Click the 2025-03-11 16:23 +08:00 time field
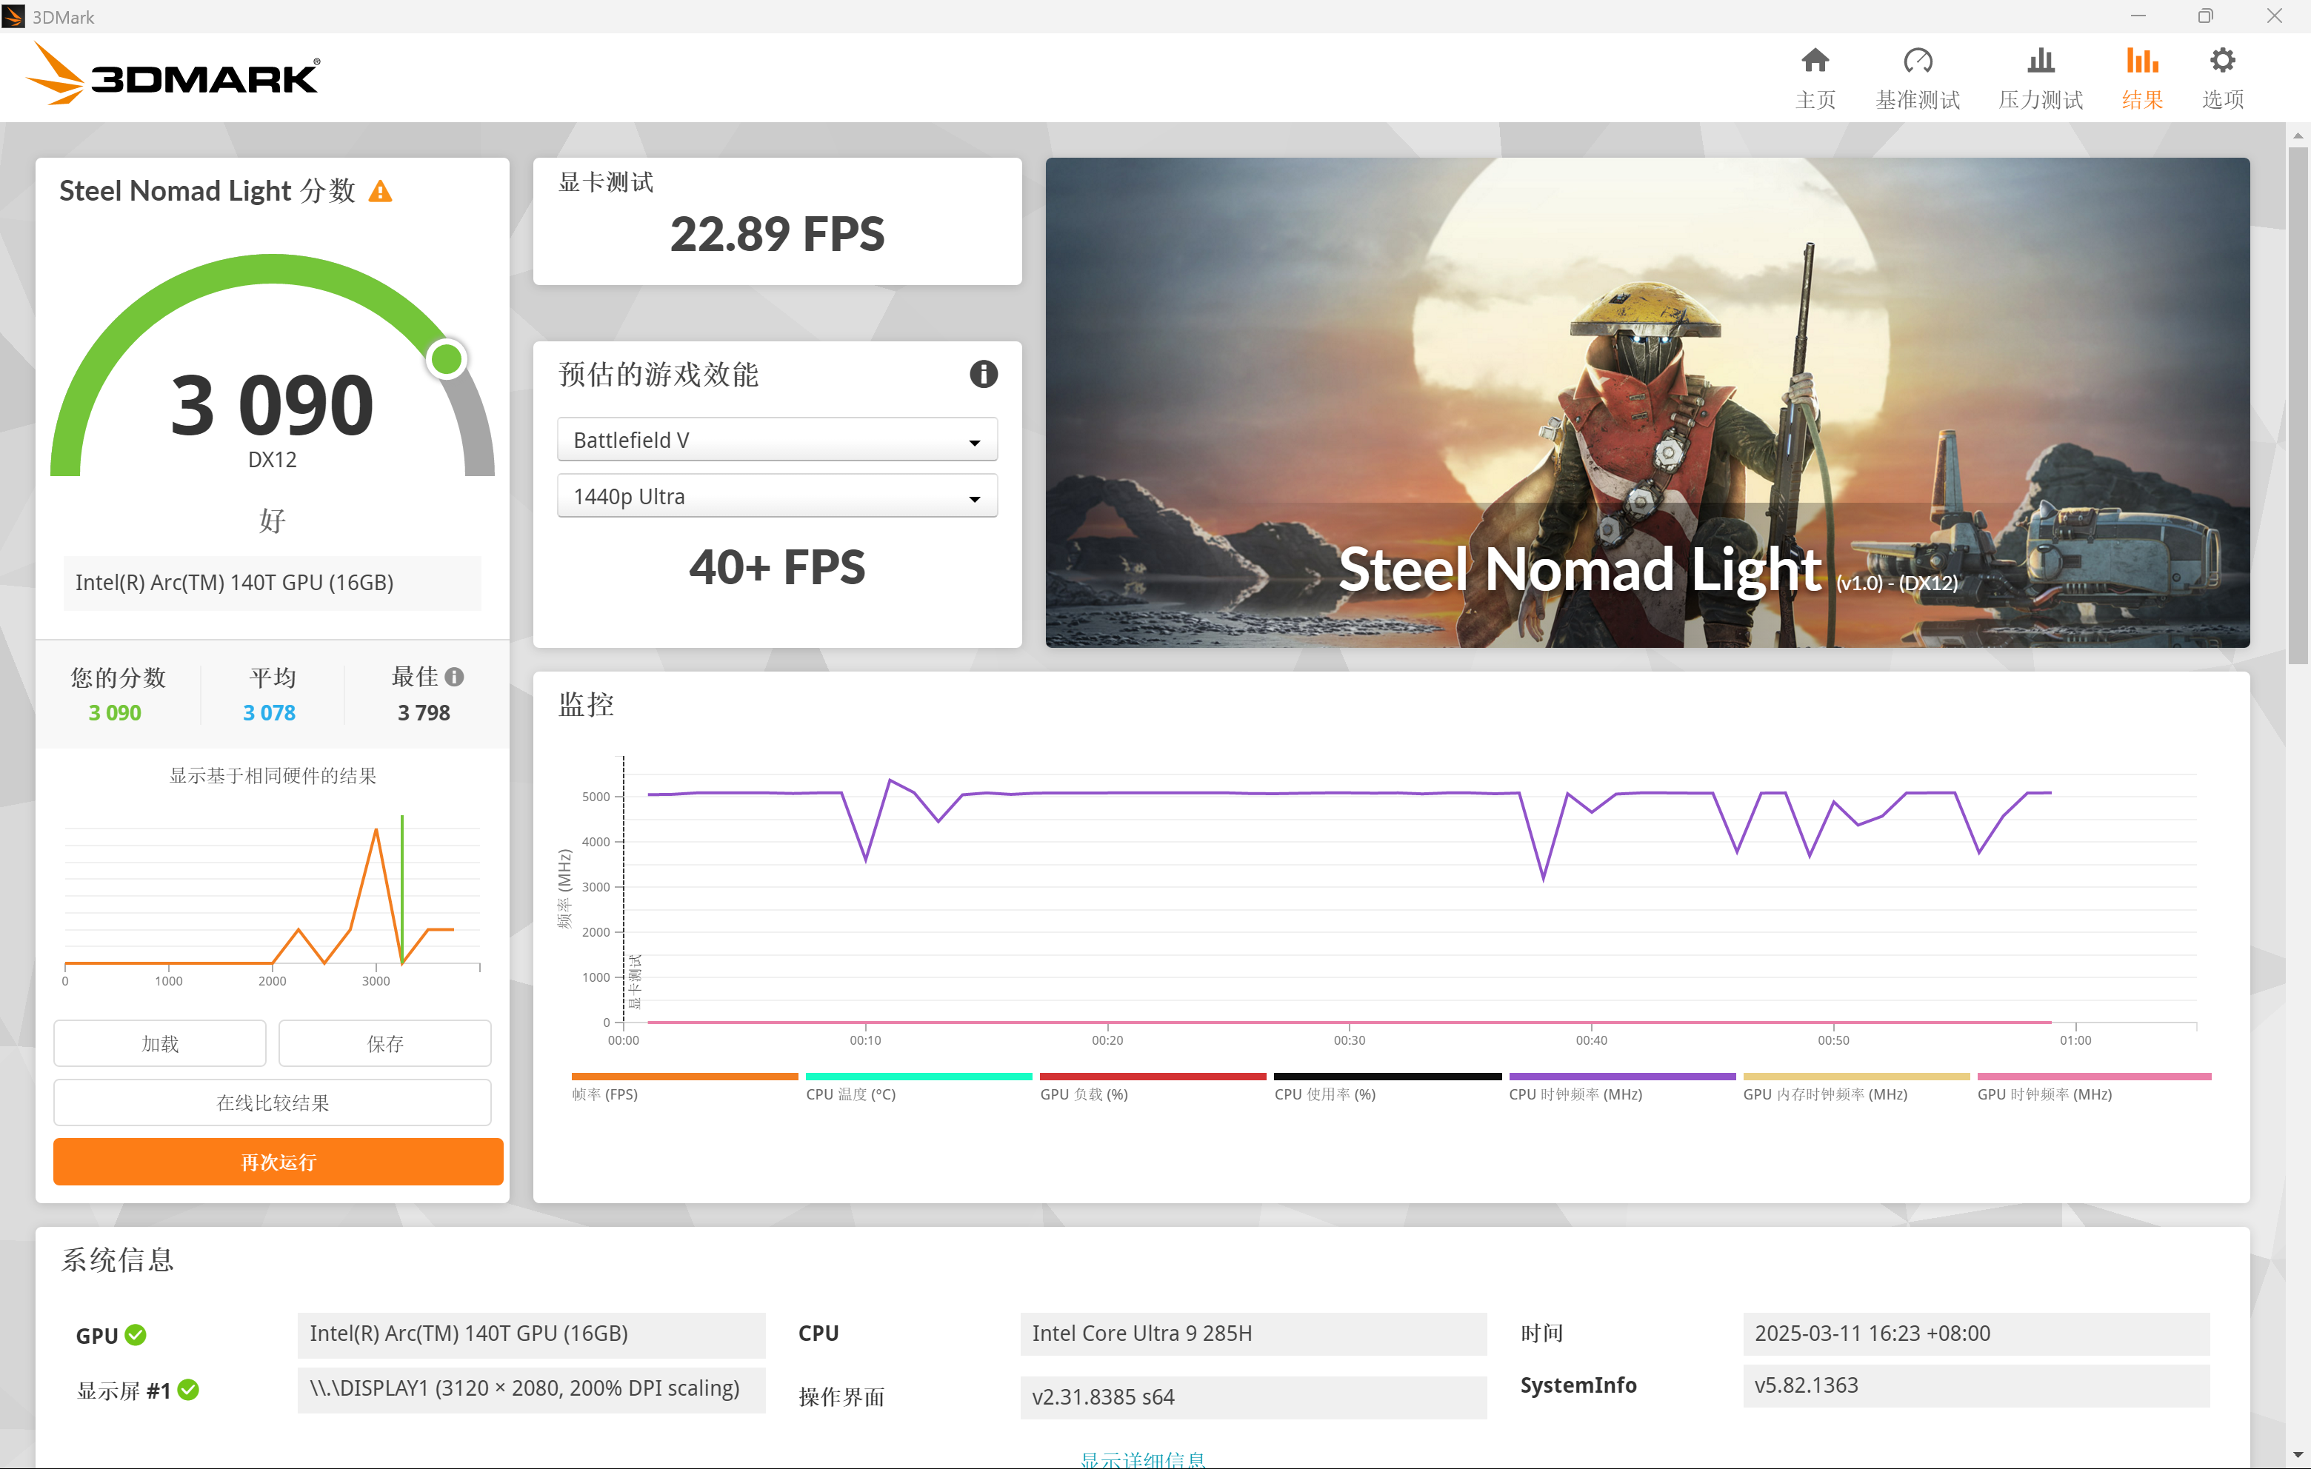 coord(1976,1333)
